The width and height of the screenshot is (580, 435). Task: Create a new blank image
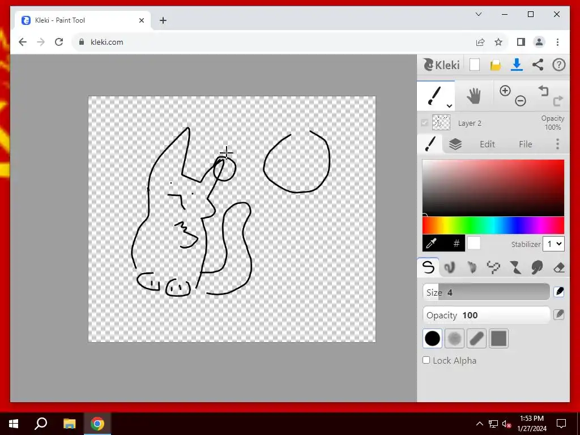(475, 65)
